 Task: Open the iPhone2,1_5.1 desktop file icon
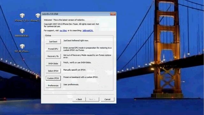tap(22, 17)
